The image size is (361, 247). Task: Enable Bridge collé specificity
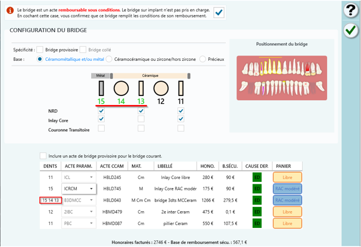(x=83, y=50)
